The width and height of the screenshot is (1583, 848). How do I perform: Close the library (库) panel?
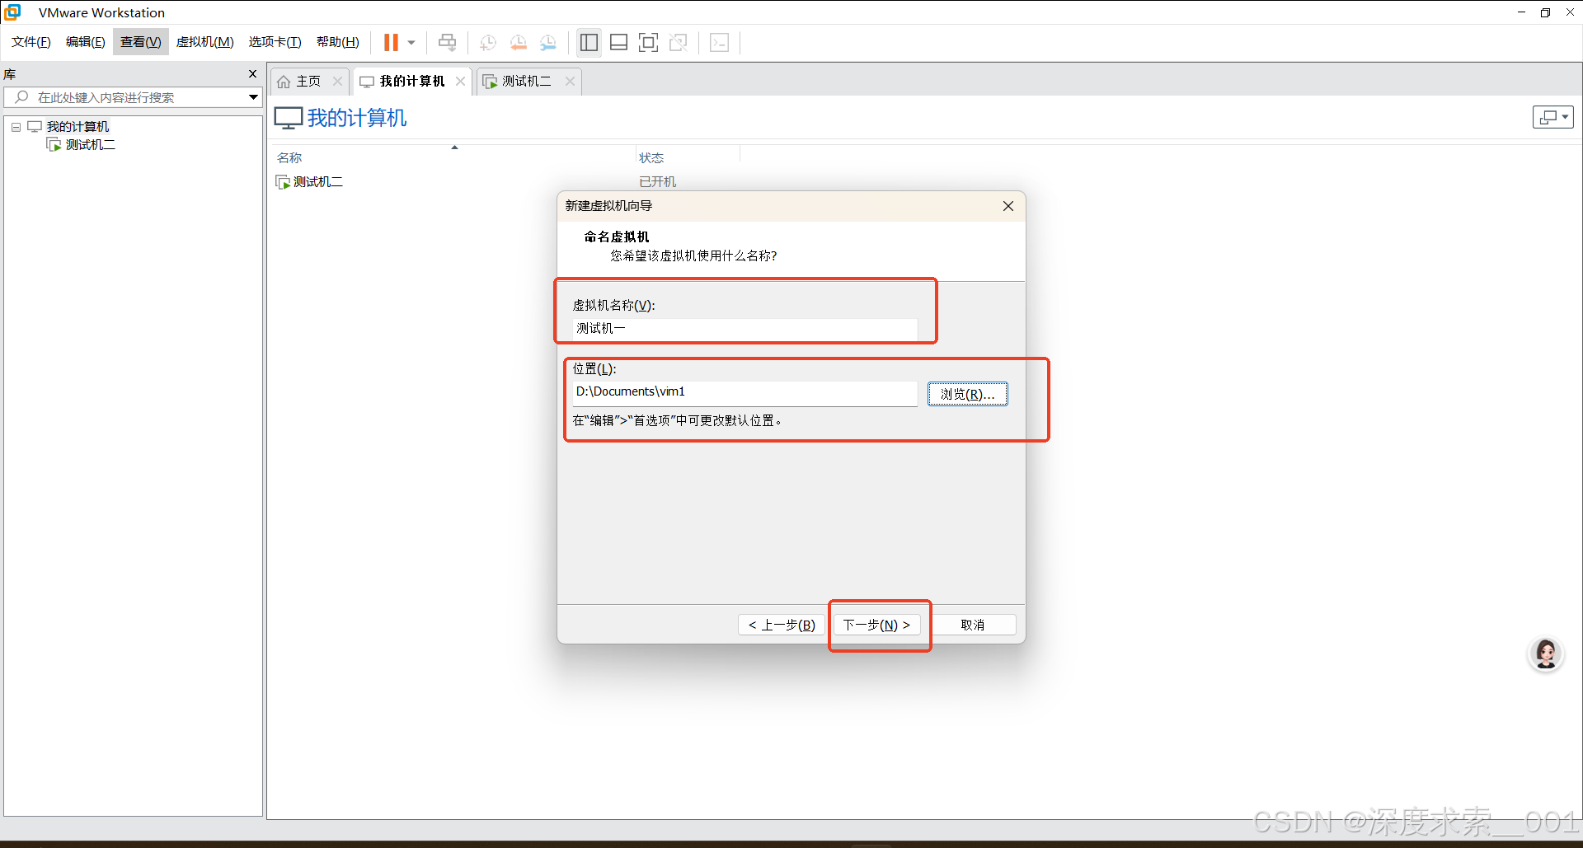tap(252, 74)
